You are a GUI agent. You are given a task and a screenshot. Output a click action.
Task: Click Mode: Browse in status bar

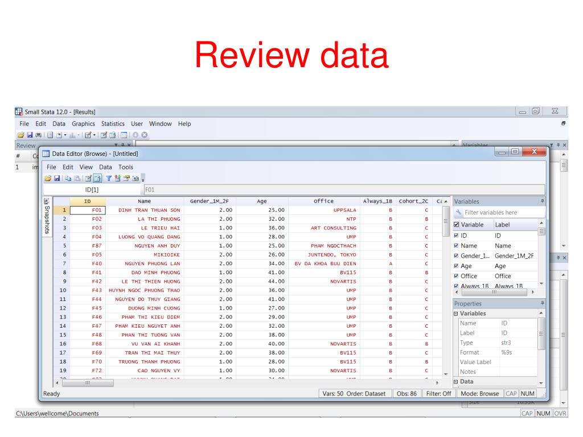click(479, 394)
